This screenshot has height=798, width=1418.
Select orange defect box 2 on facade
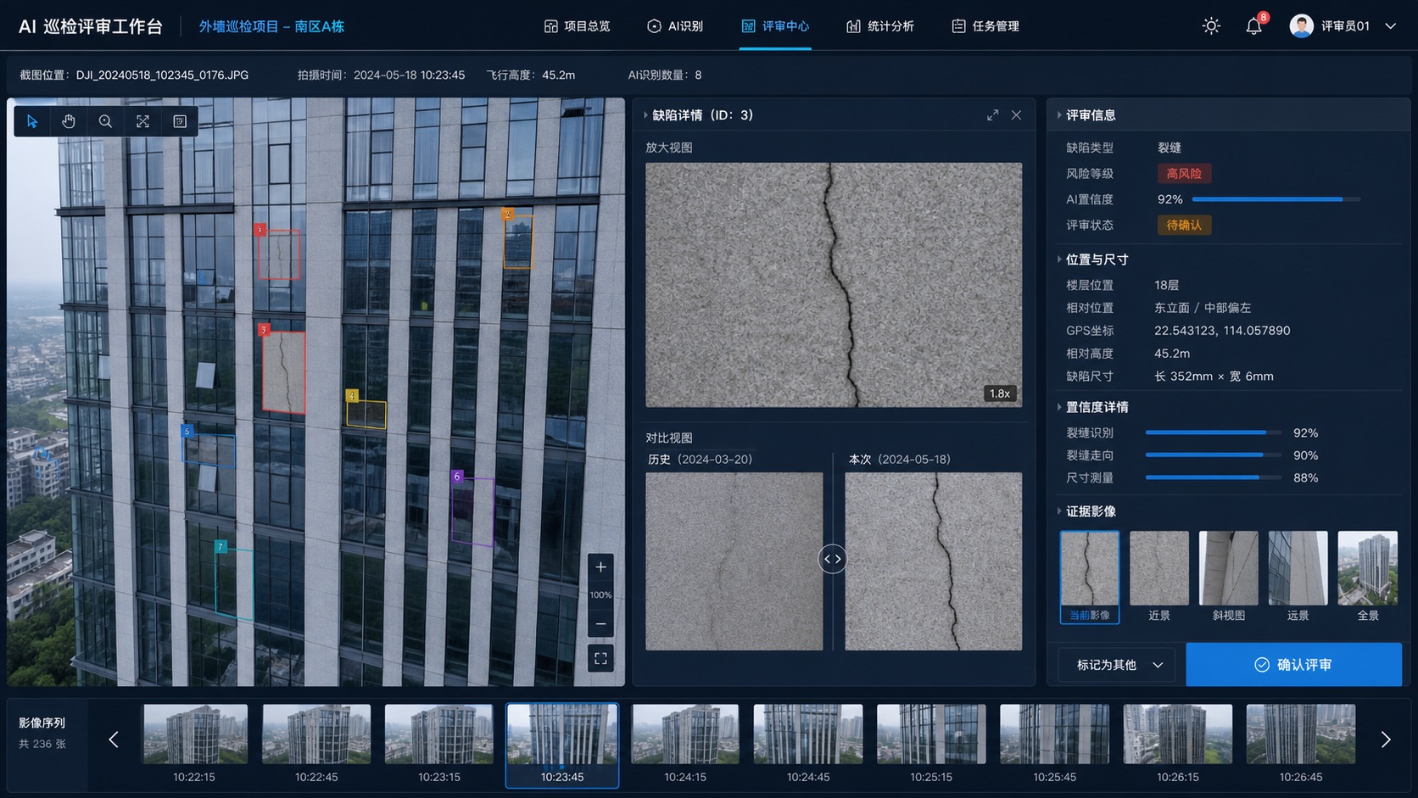517,240
